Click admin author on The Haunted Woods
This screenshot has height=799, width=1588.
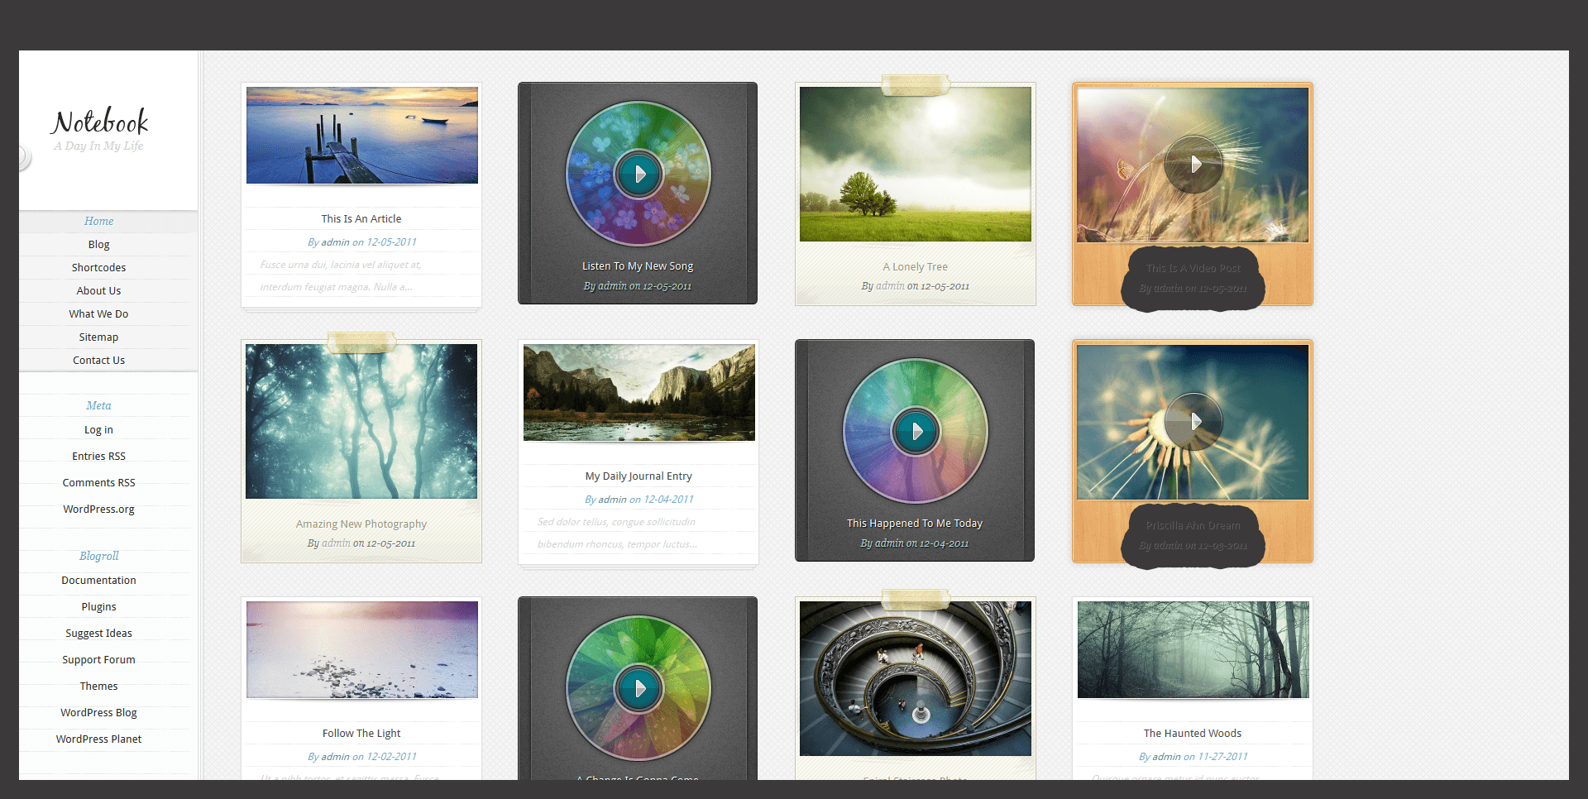coord(1166,756)
